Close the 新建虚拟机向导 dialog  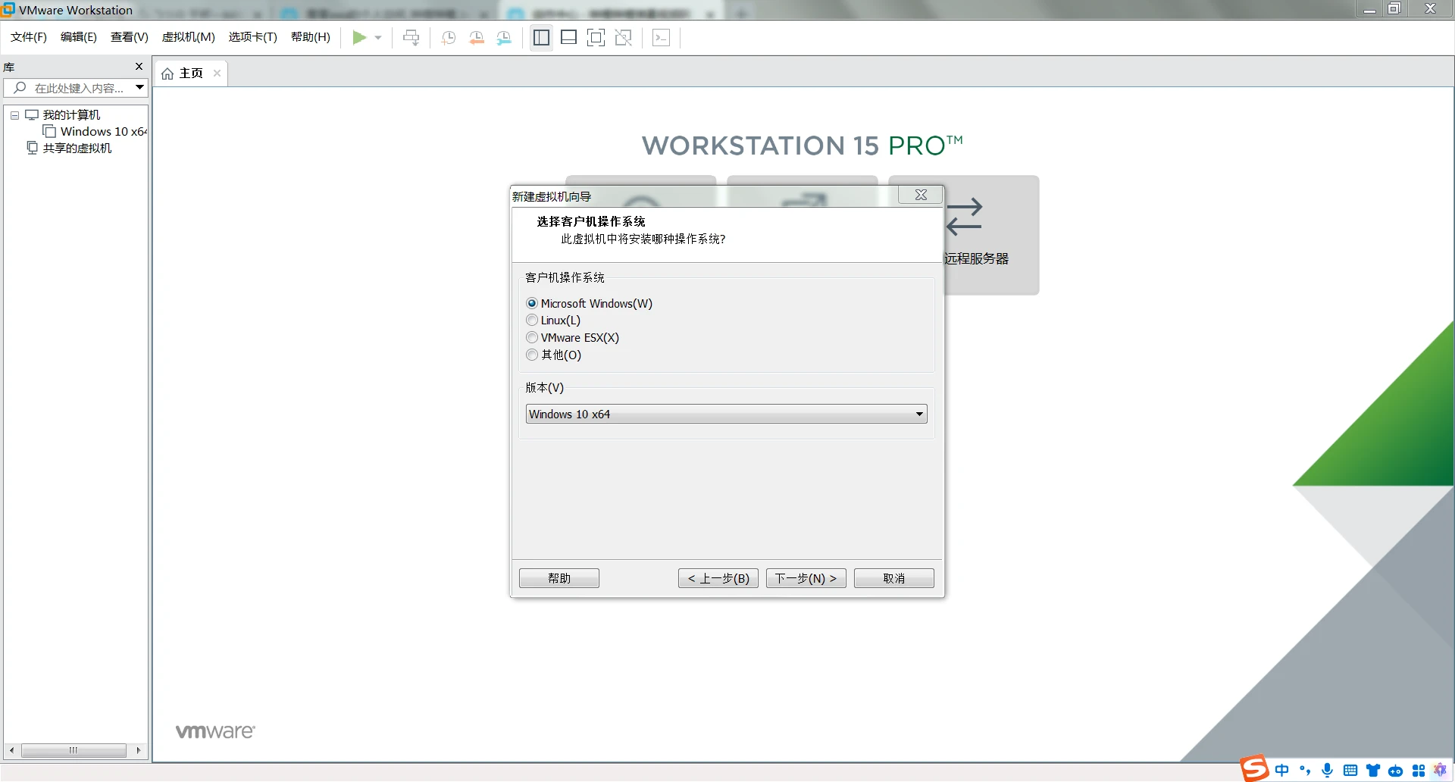coord(921,195)
